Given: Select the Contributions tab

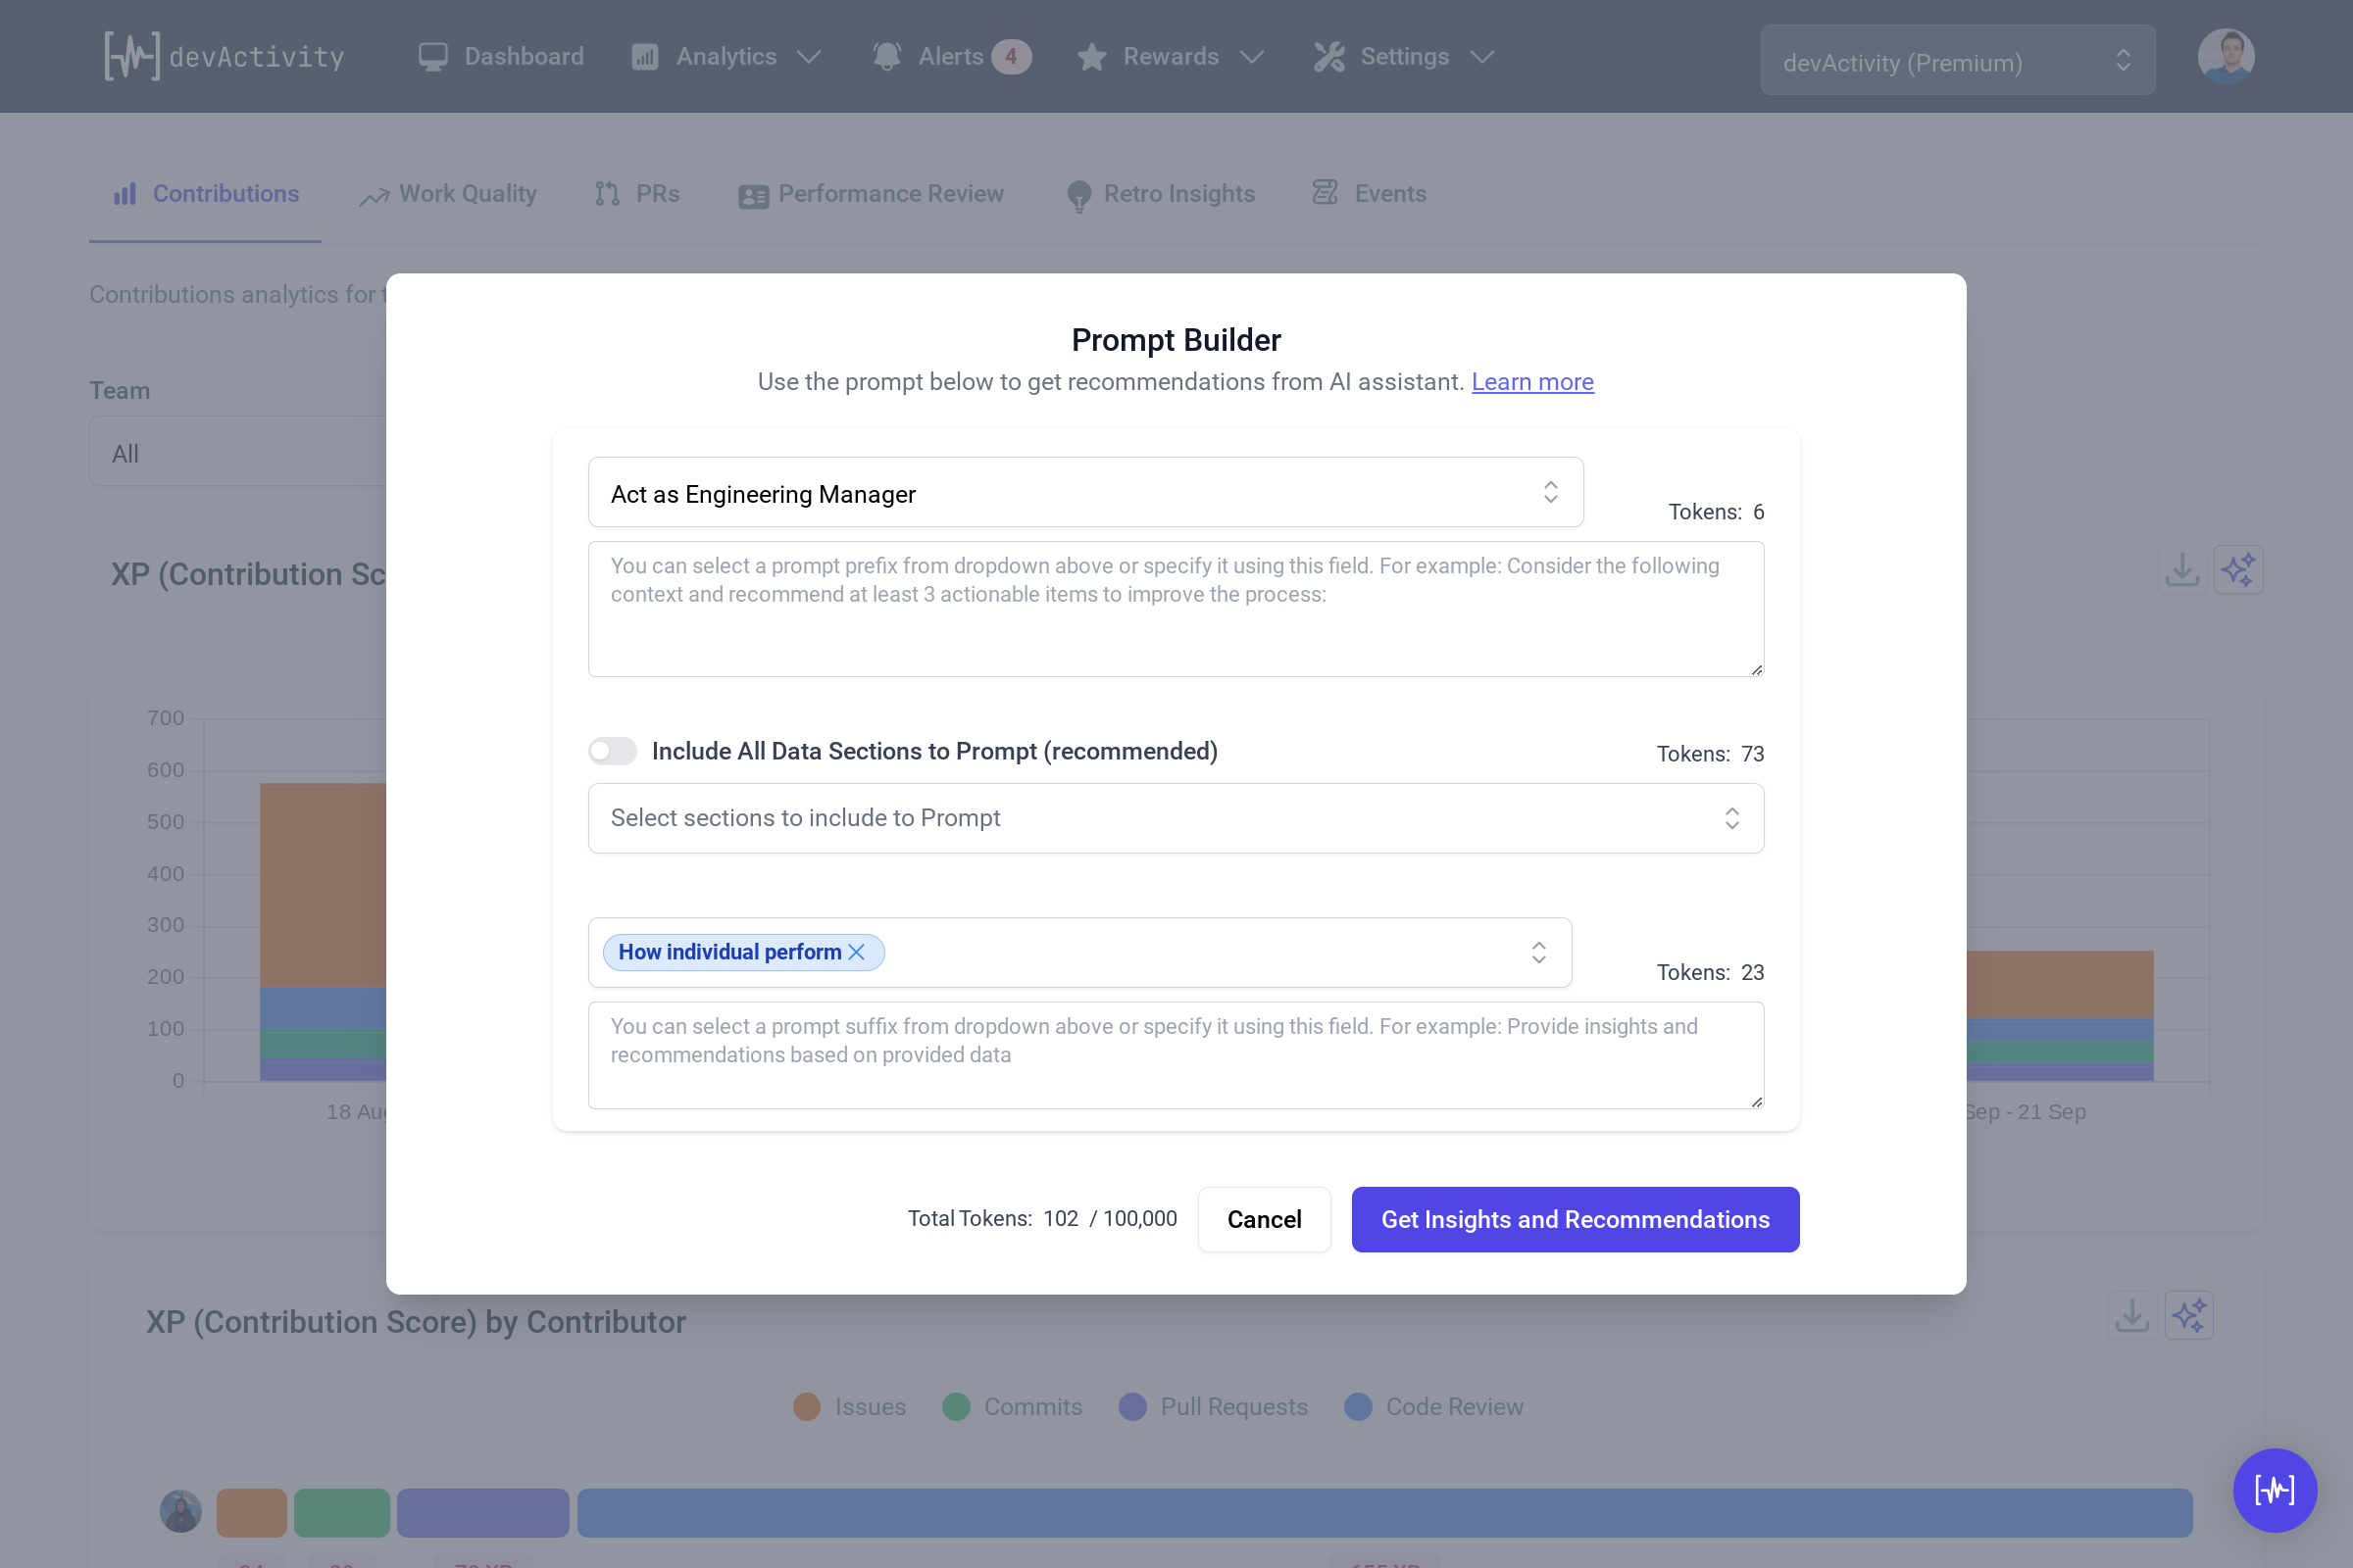Looking at the screenshot, I should 206,194.
